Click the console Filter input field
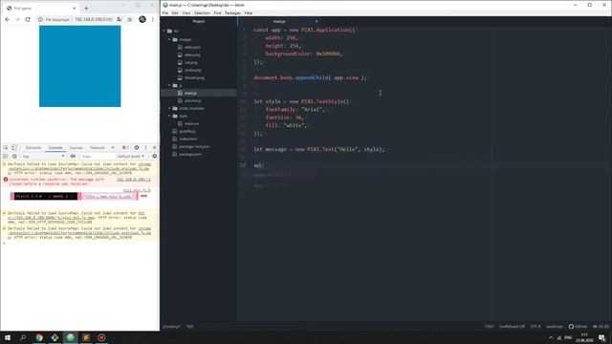Viewport: 612px width, 344px height. (97, 157)
